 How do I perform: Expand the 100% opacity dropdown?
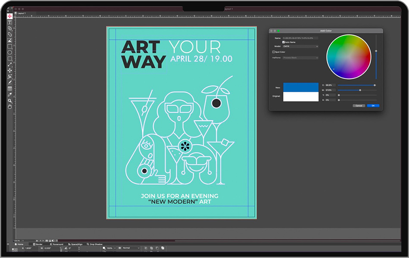coord(112,248)
